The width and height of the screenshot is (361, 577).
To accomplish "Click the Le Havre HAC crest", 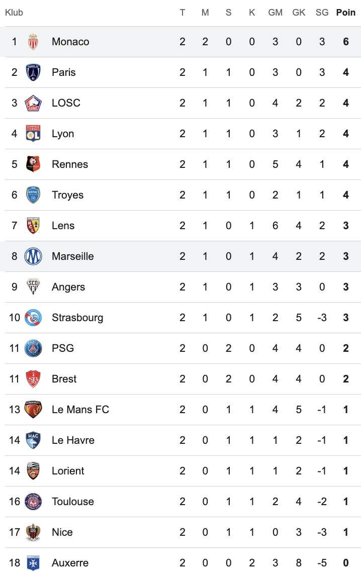I will [x=33, y=440].
